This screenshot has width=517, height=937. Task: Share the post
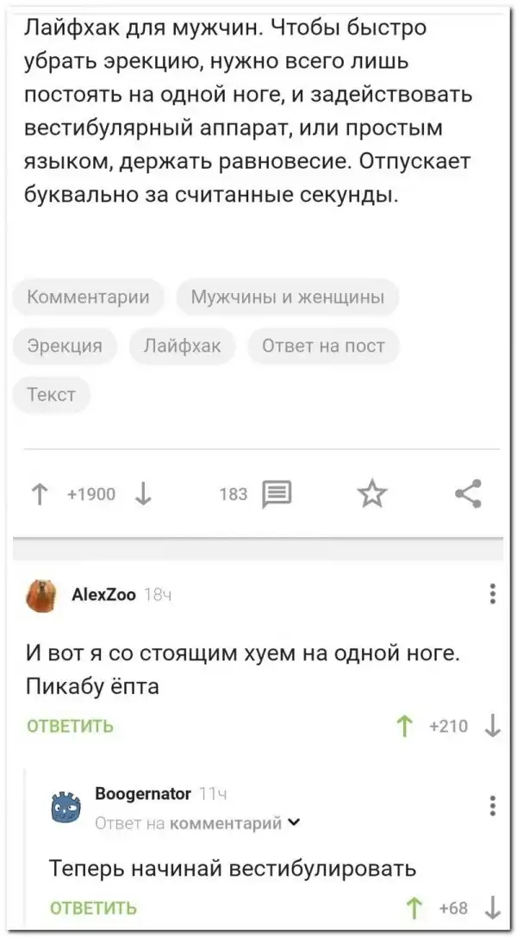468,494
